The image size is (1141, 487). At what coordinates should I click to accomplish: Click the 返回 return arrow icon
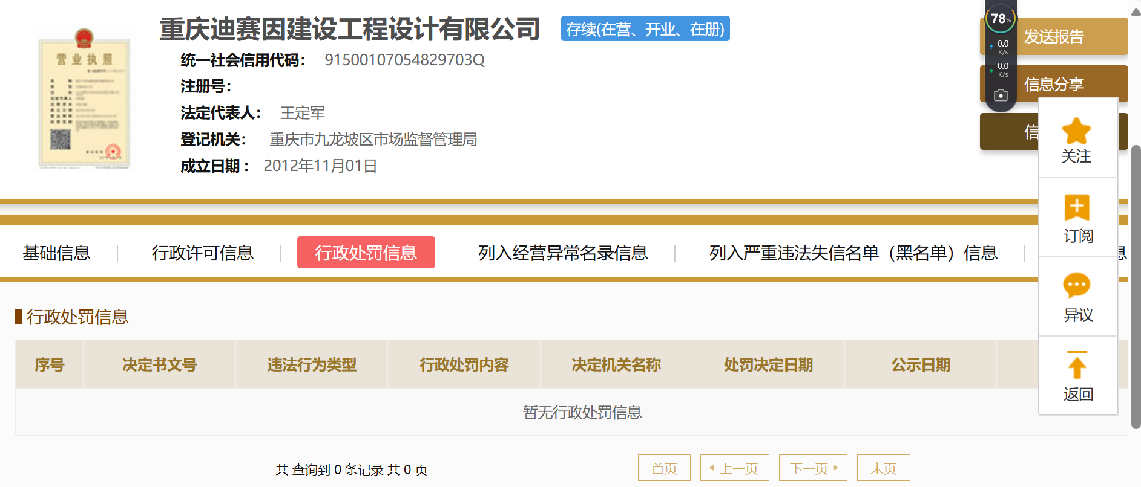[x=1077, y=365]
